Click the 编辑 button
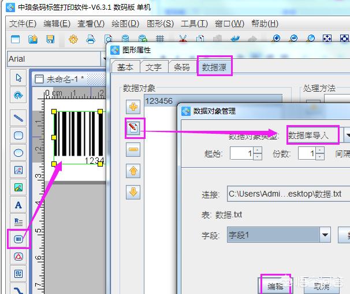This screenshot has height=294, width=350. click(x=275, y=286)
